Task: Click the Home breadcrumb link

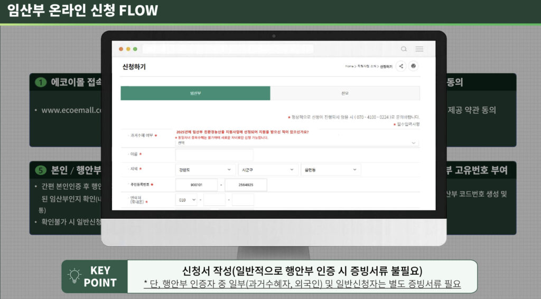Action: click(x=349, y=66)
